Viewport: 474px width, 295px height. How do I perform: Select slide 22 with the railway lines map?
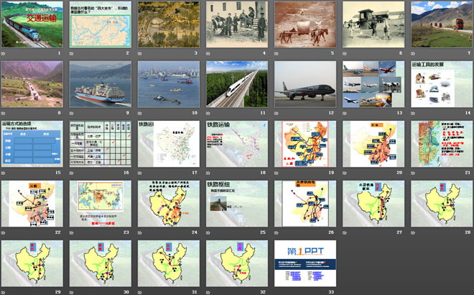pos(32,204)
